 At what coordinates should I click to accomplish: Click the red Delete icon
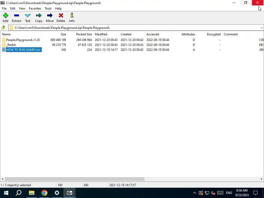(x=61, y=15)
